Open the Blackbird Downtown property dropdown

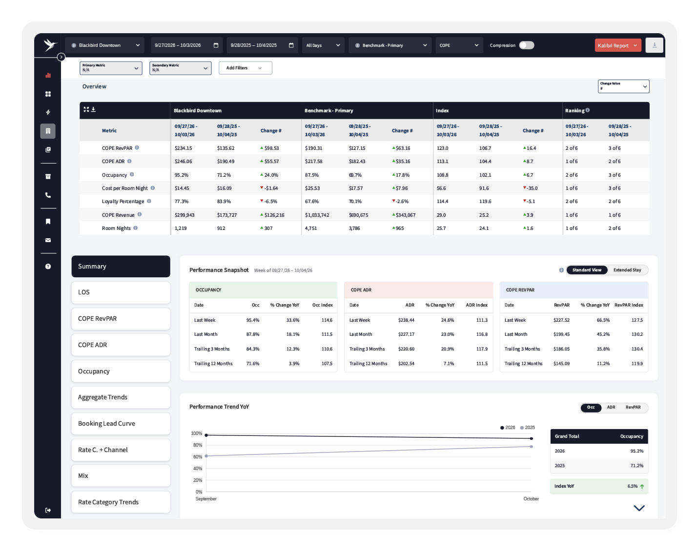(x=105, y=45)
